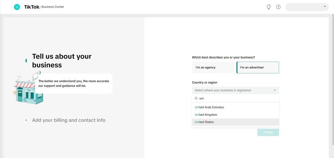Screen dimensions: 334x158
Task: Click "Add your billing and contact info" step
Action: (x=69, y=120)
